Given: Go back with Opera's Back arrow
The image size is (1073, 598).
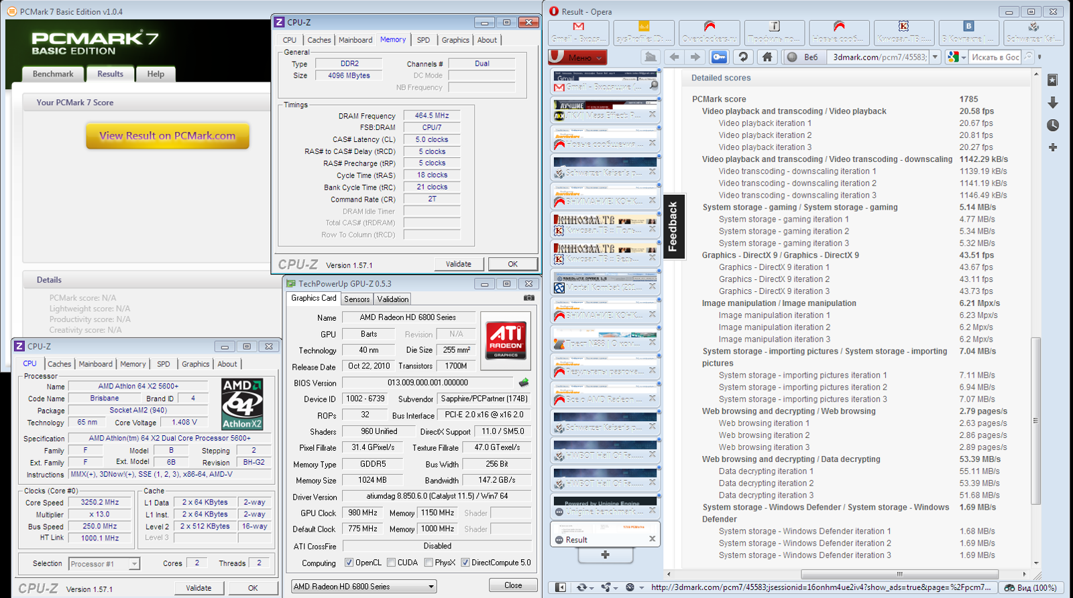Looking at the screenshot, I should 675,57.
